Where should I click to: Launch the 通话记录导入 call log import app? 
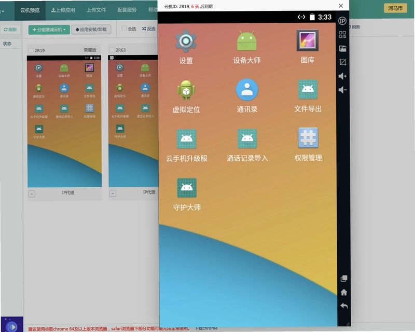pos(247,139)
